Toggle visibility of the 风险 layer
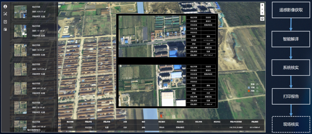The width and height of the screenshot is (312, 134). tap(257, 91)
